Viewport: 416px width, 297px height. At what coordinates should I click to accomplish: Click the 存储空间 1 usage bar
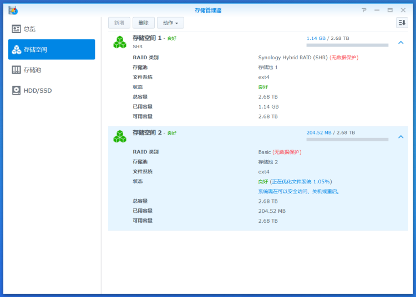(x=347, y=45)
